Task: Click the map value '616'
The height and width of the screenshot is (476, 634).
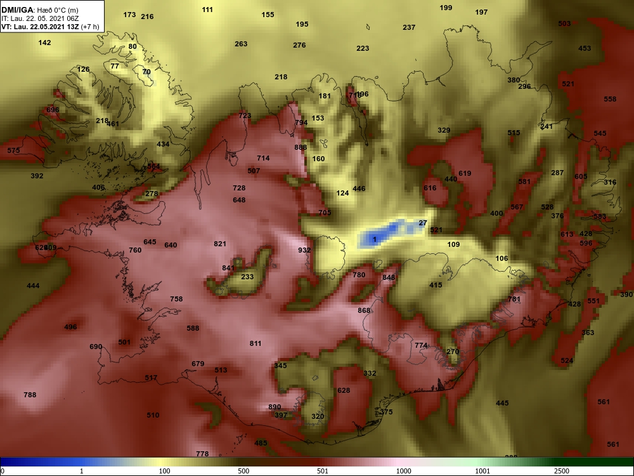Action: [x=430, y=188]
